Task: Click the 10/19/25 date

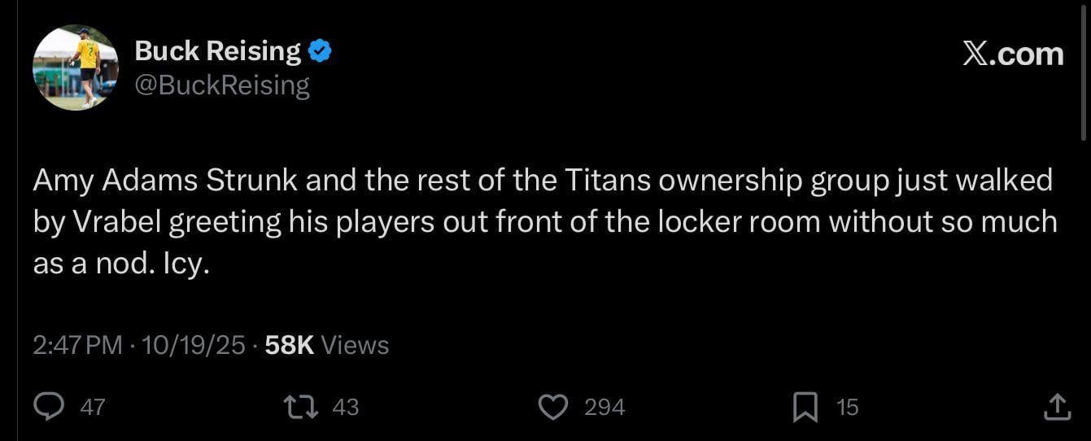Action: click(193, 345)
